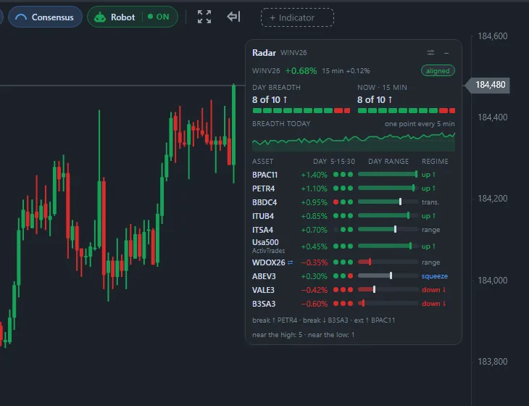Image resolution: width=529 pixels, height=406 pixels.
Task: Select the WDOX26 asset row
Action: point(353,262)
